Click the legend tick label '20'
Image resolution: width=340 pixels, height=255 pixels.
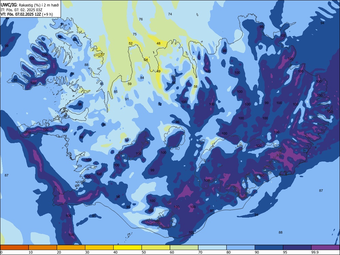(59, 252)
